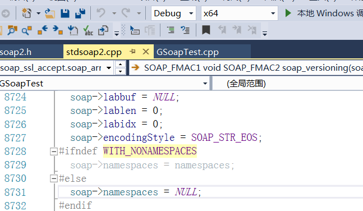Switch to the soap2.h tab
Viewport: 363px width, 211px height.
point(16,52)
